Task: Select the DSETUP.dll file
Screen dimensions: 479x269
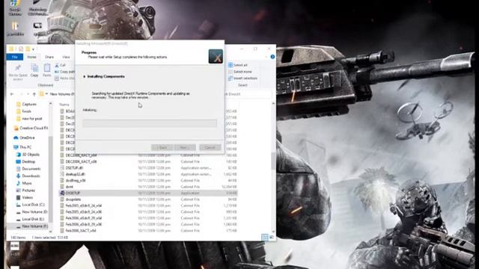Action: (148, 168)
